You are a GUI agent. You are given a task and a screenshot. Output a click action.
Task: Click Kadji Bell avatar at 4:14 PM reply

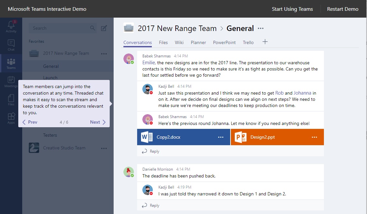coord(148,89)
